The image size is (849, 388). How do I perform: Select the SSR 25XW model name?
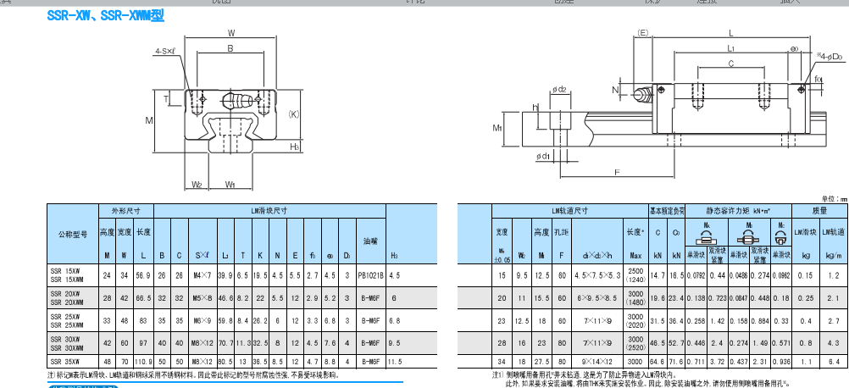pyautogui.click(x=65, y=317)
